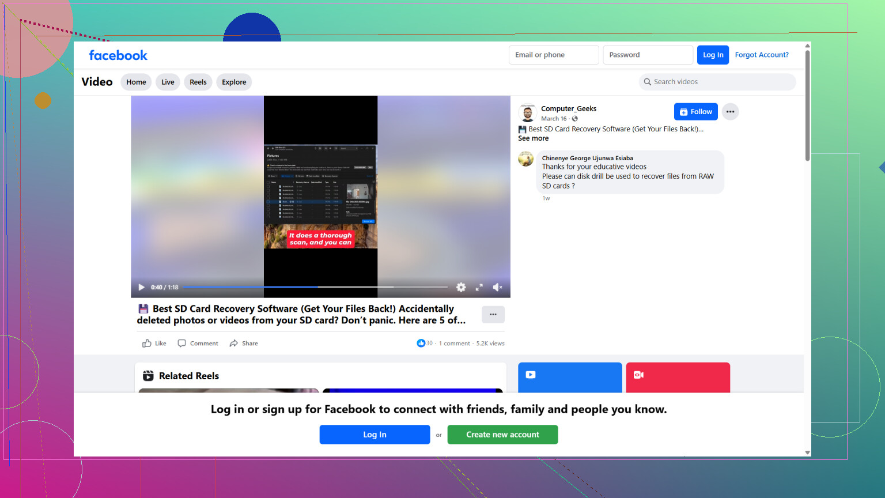Viewport: 885px width, 498px height.
Task: Click the top Log In button
Action: [x=713, y=55]
